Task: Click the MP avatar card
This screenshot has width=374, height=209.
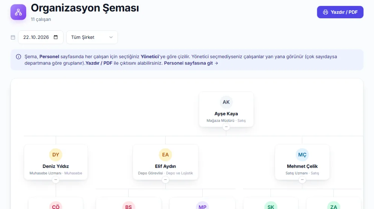Action: 202,203
